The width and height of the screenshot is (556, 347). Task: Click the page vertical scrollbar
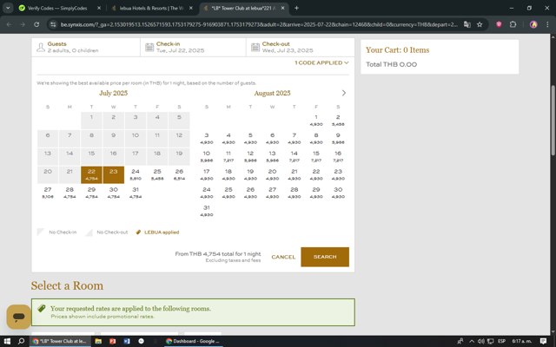pos(553,121)
